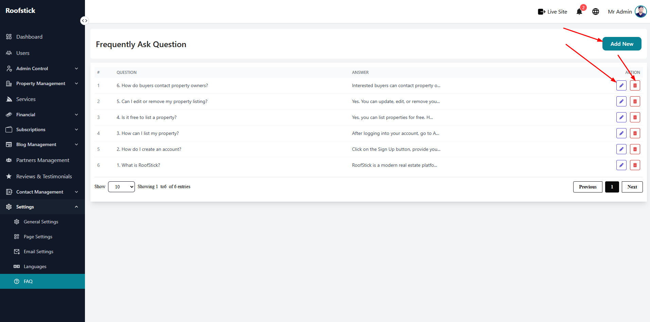Open Page Settings
The image size is (650, 322).
pos(42,237)
